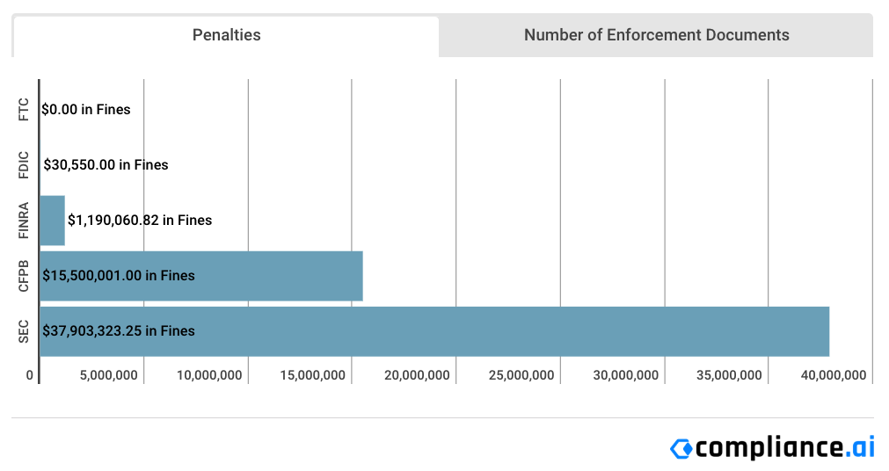Open Number of Enforcement Documents tab

click(656, 36)
